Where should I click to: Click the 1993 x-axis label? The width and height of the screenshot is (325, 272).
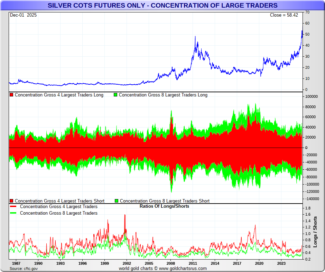60,263
